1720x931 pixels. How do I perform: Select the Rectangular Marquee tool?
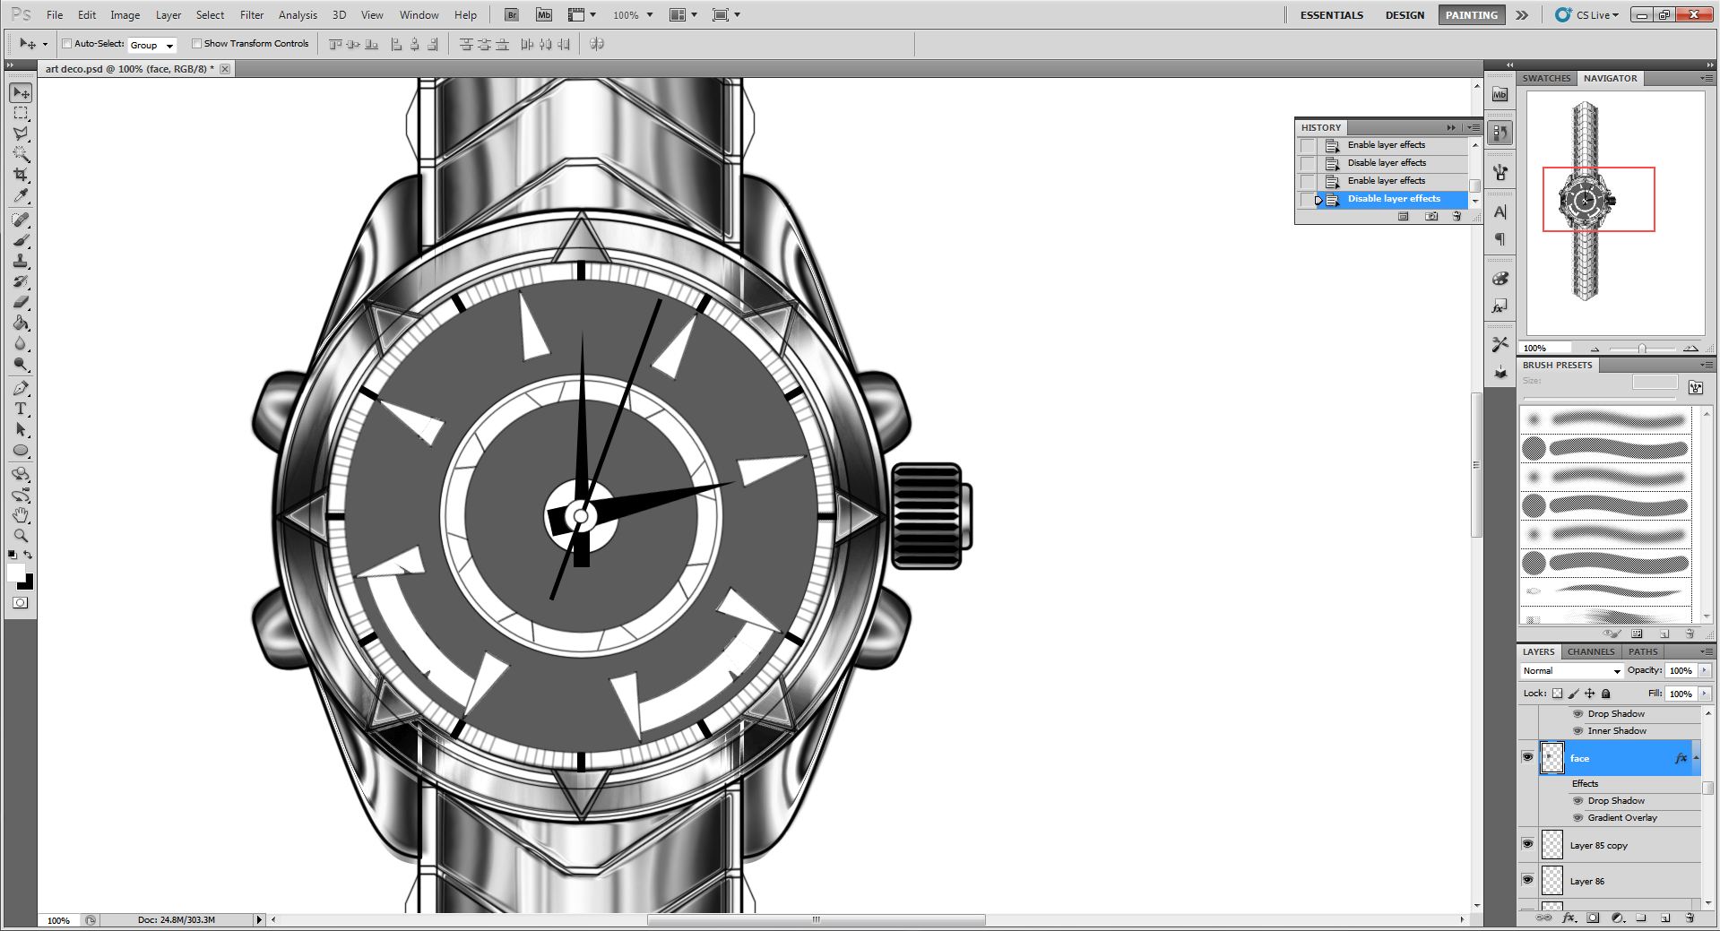click(21, 114)
